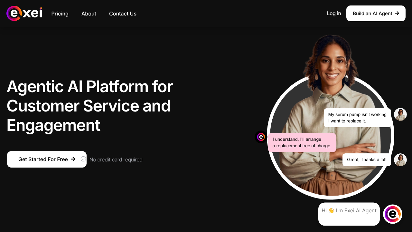Screen dimensions: 412x232
Task: Click the 'No credit card required' text
Action: point(116,160)
